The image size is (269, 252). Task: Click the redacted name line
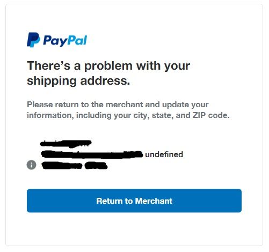click(66, 144)
